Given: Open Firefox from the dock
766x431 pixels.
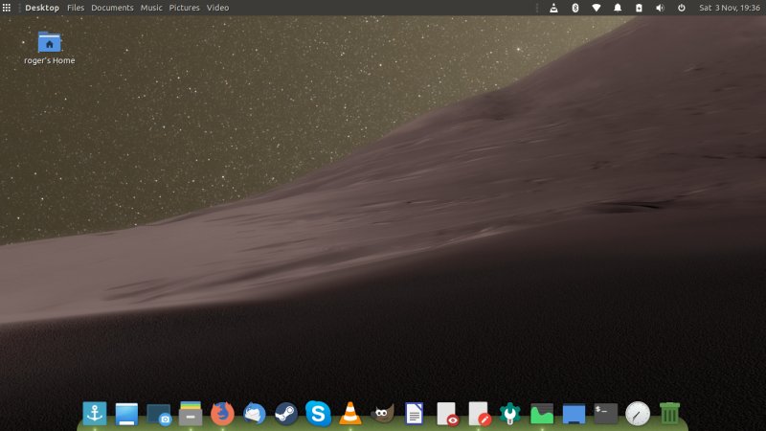Looking at the screenshot, I should (222, 413).
